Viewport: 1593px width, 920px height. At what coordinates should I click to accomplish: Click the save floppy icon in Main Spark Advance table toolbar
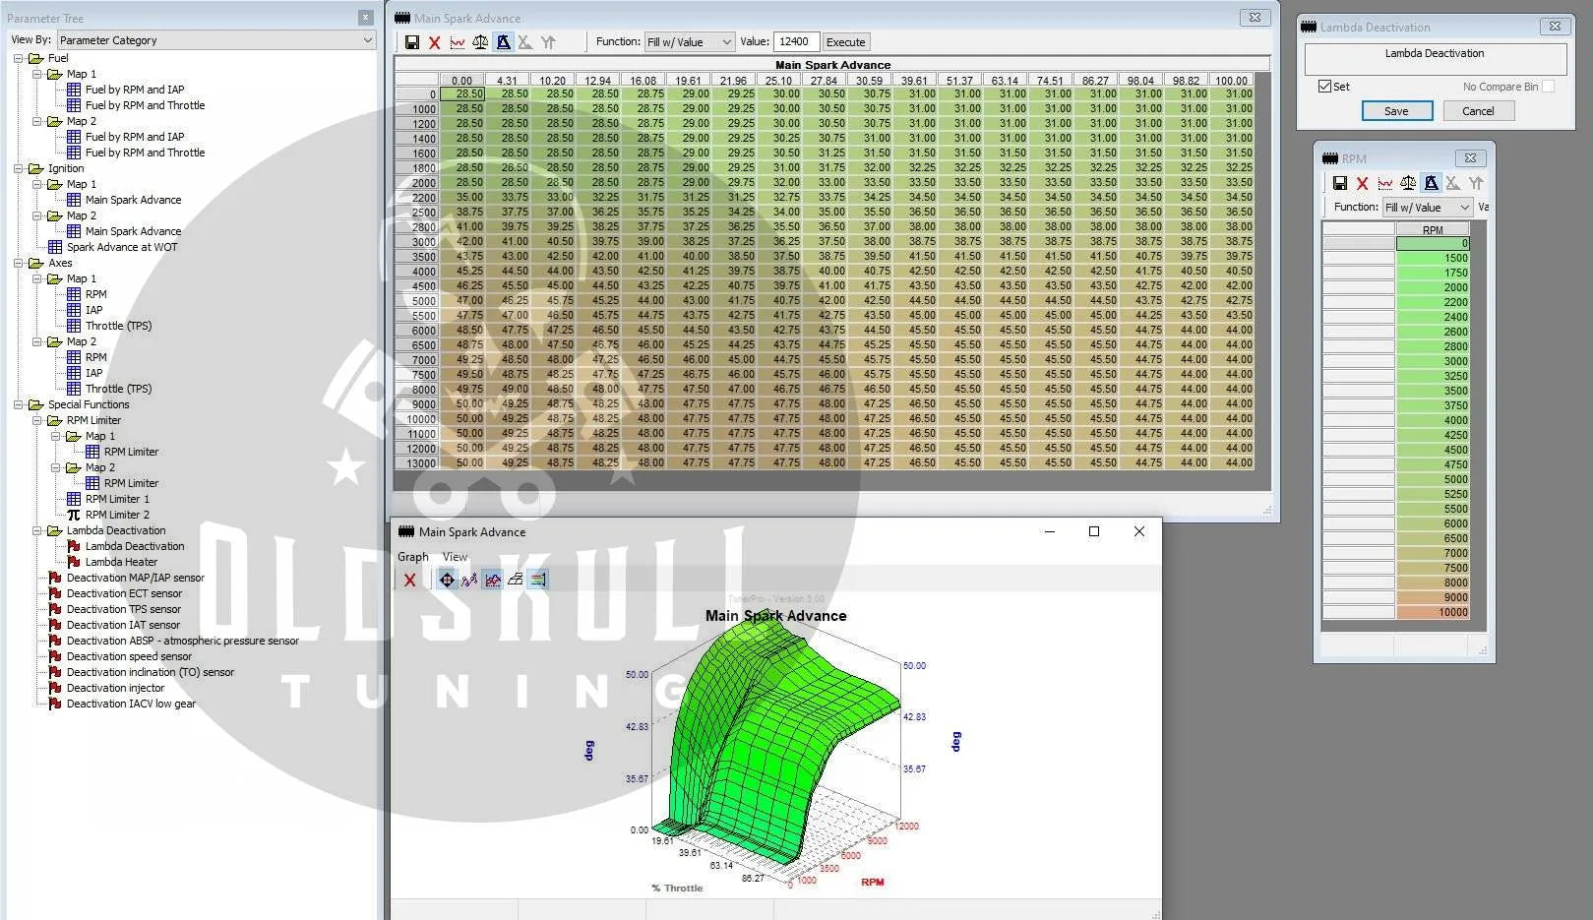pyautogui.click(x=412, y=42)
